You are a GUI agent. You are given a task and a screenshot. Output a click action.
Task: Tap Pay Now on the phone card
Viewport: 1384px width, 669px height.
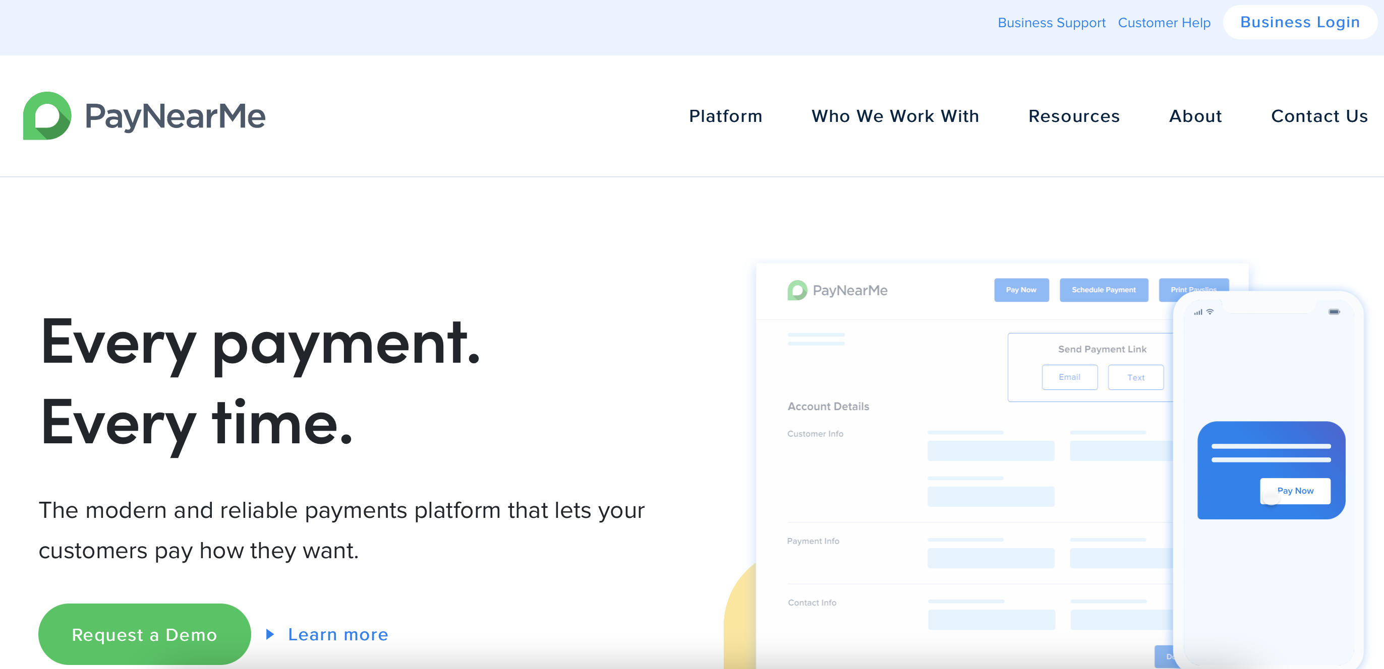[1295, 490]
